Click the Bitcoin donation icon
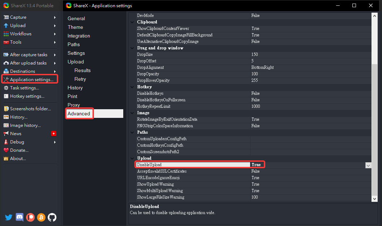Viewport: 382px width, 226px height. click(41, 217)
